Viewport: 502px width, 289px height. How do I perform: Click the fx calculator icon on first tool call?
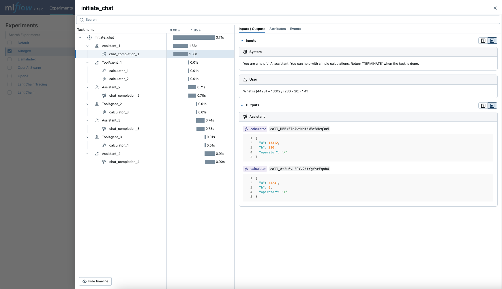click(247, 129)
